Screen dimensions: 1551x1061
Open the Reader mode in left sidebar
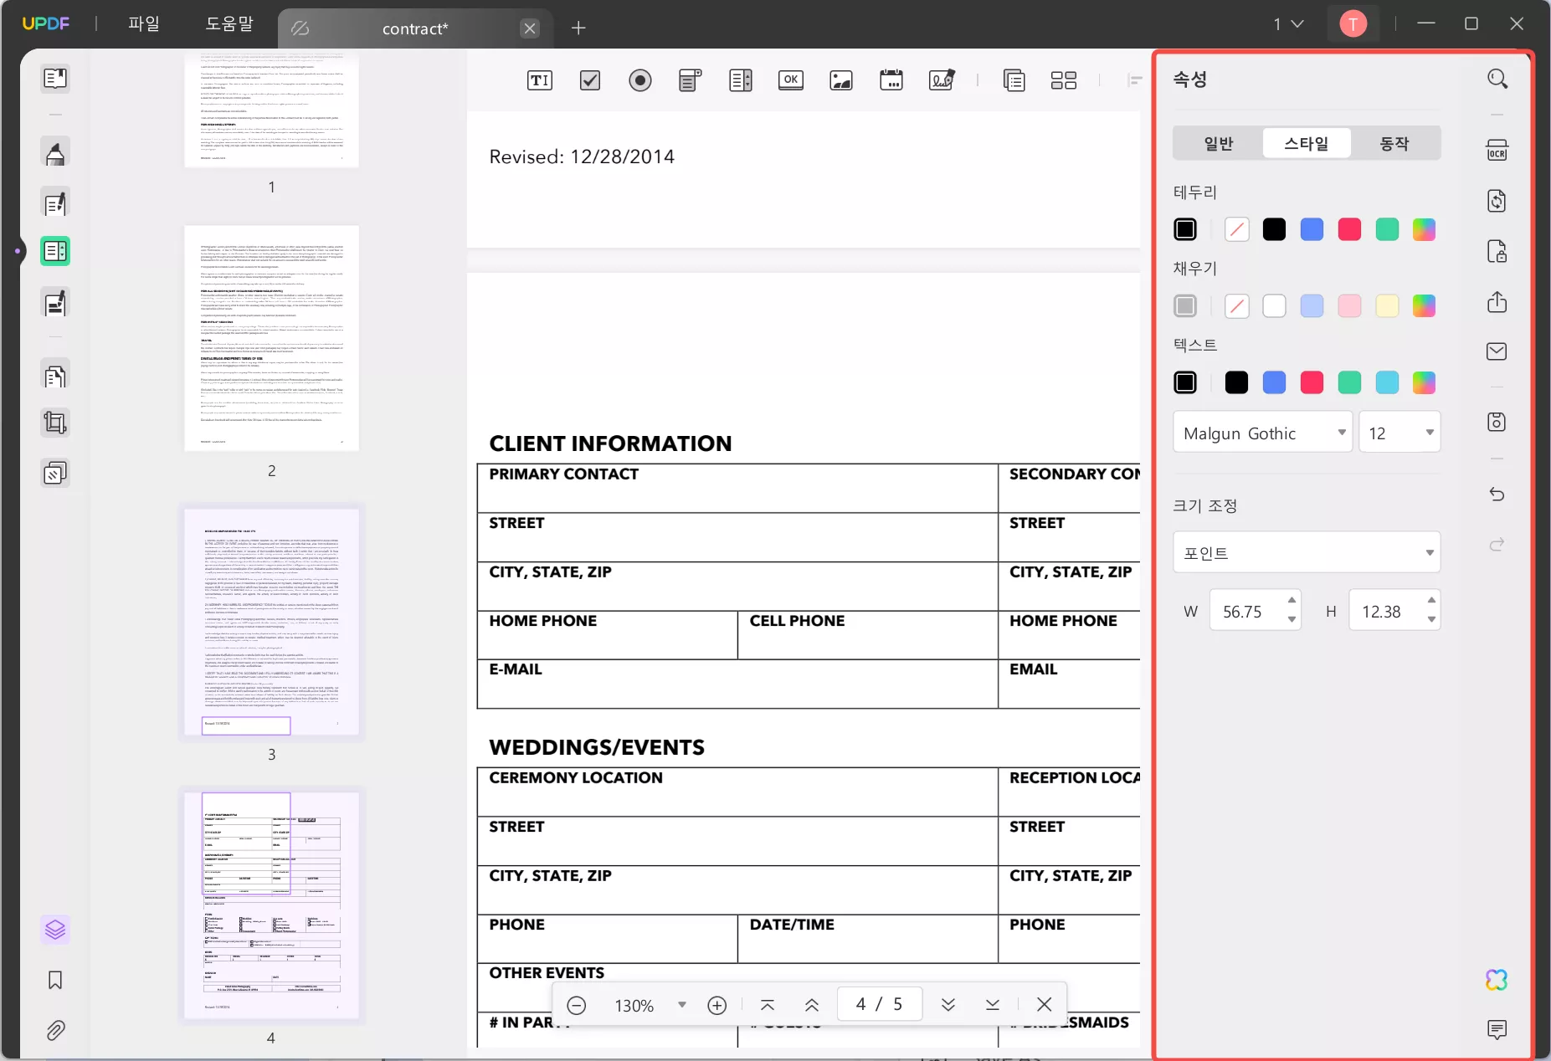(x=55, y=79)
